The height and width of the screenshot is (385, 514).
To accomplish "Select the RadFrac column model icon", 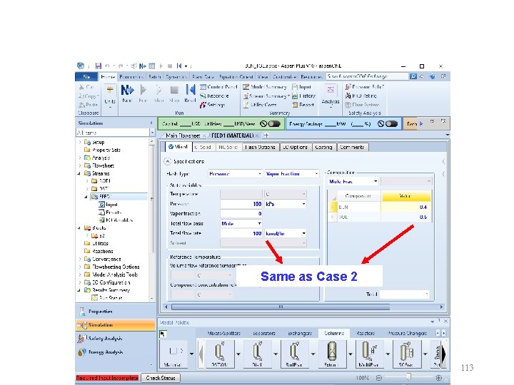I will tap(294, 354).
